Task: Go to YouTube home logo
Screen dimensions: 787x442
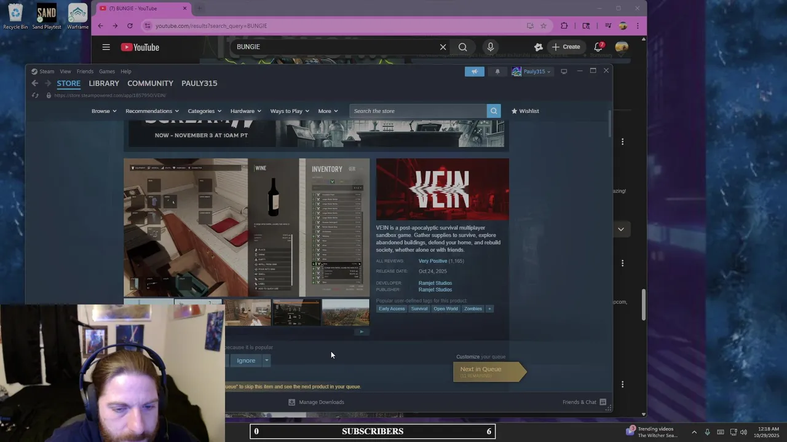Action: [140, 47]
